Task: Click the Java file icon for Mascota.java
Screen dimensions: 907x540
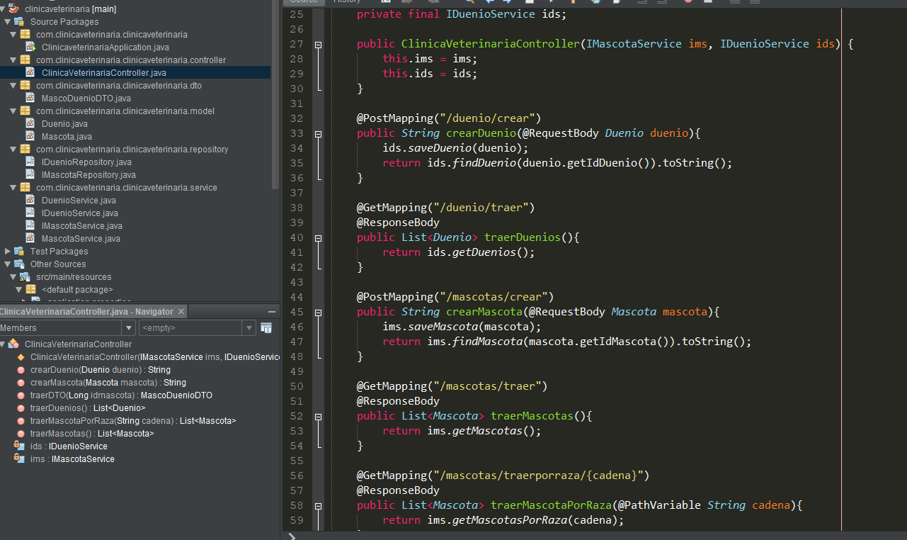Action: pyautogui.click(x=30, y=137)
